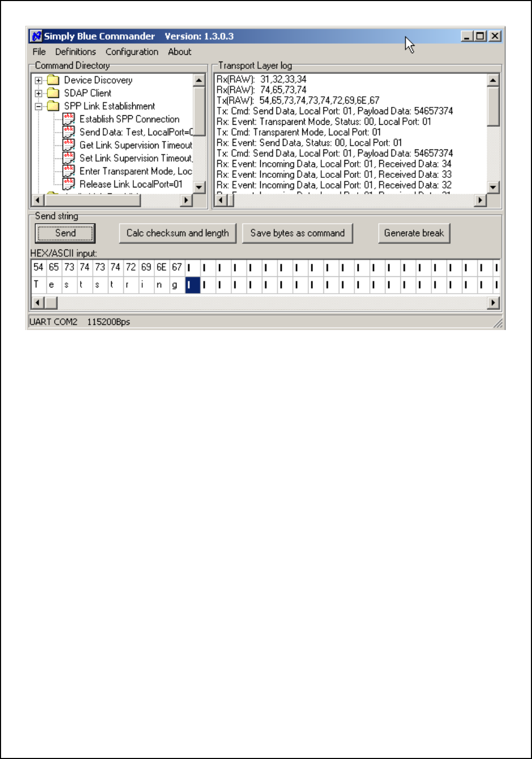Click the hex cell 6E
This screenshot has height=759, width=532.
(x=161, y=267)
